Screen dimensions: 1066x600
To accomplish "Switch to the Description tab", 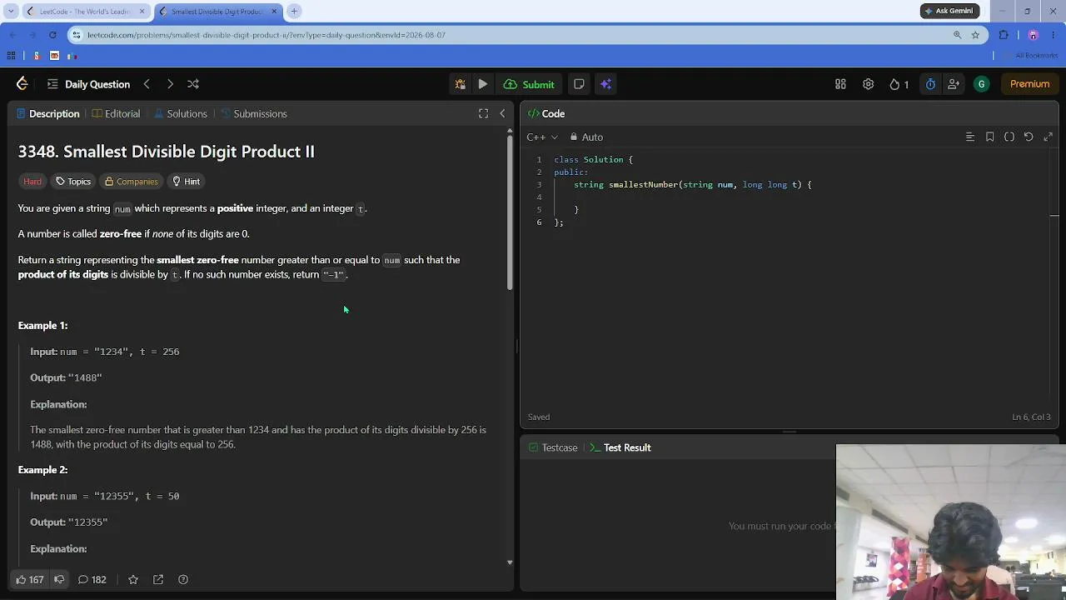I will point(47,113).
